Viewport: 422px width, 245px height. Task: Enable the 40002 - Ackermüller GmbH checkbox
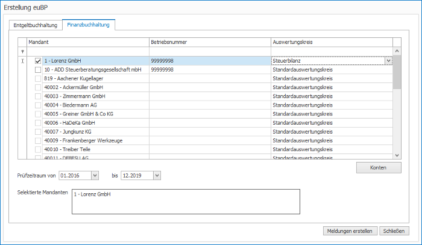[38, 87]
